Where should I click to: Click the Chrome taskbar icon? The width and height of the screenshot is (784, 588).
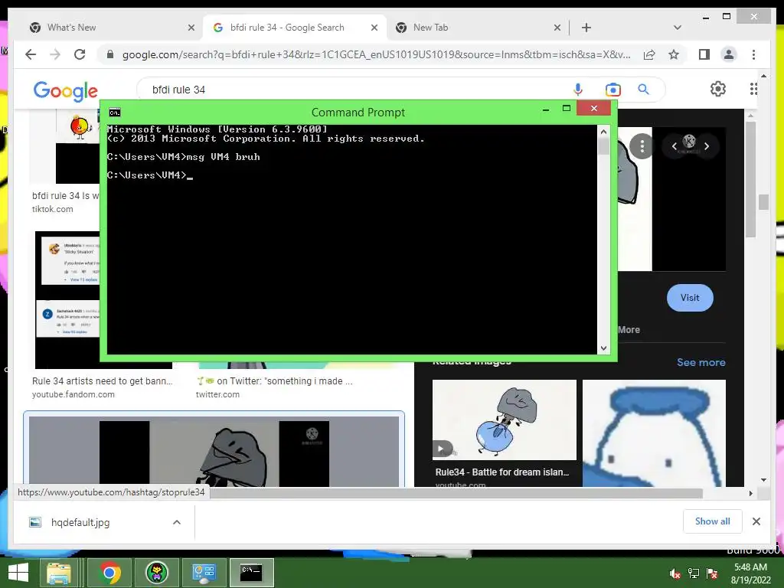(109, 573)
